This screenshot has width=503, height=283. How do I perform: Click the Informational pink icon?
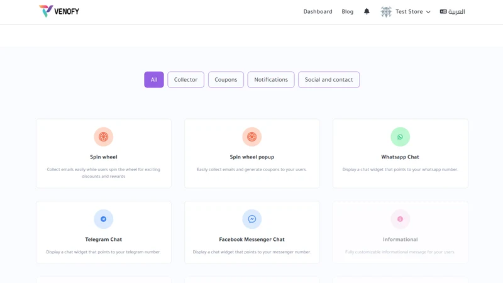[x=400, y=219]
